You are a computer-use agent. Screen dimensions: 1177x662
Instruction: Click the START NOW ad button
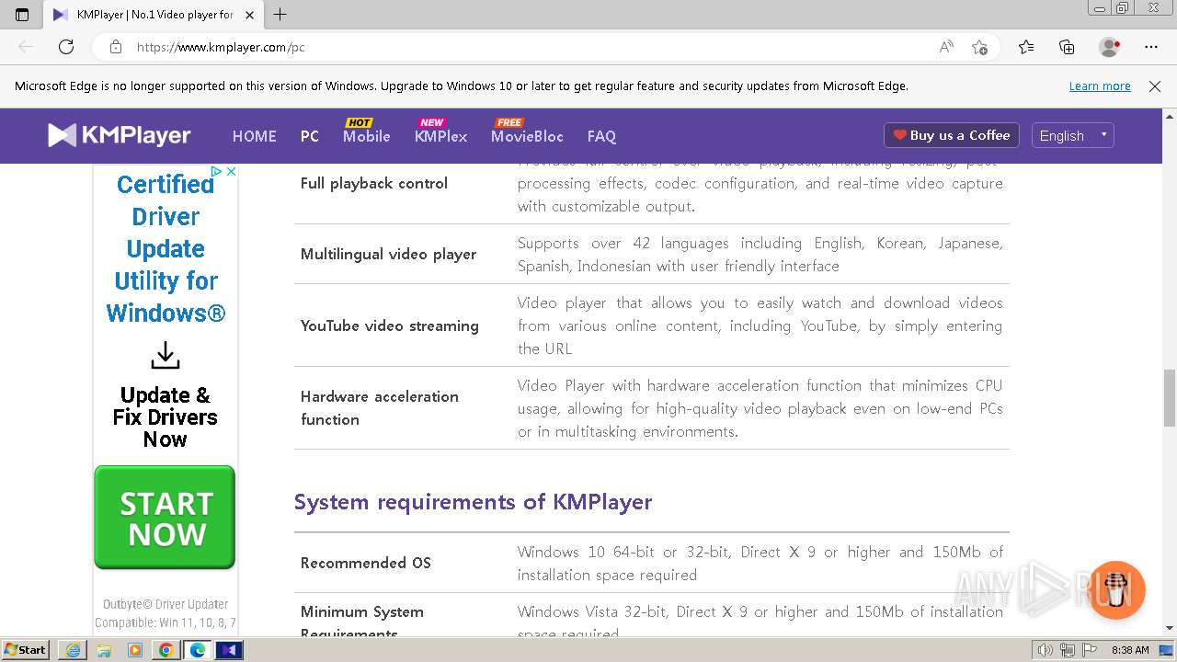click(165, 518)
